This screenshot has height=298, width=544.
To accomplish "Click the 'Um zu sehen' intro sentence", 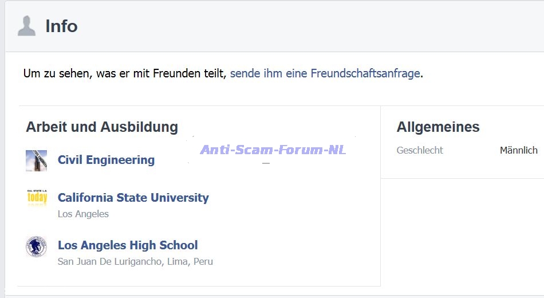I will click(125, 73).
